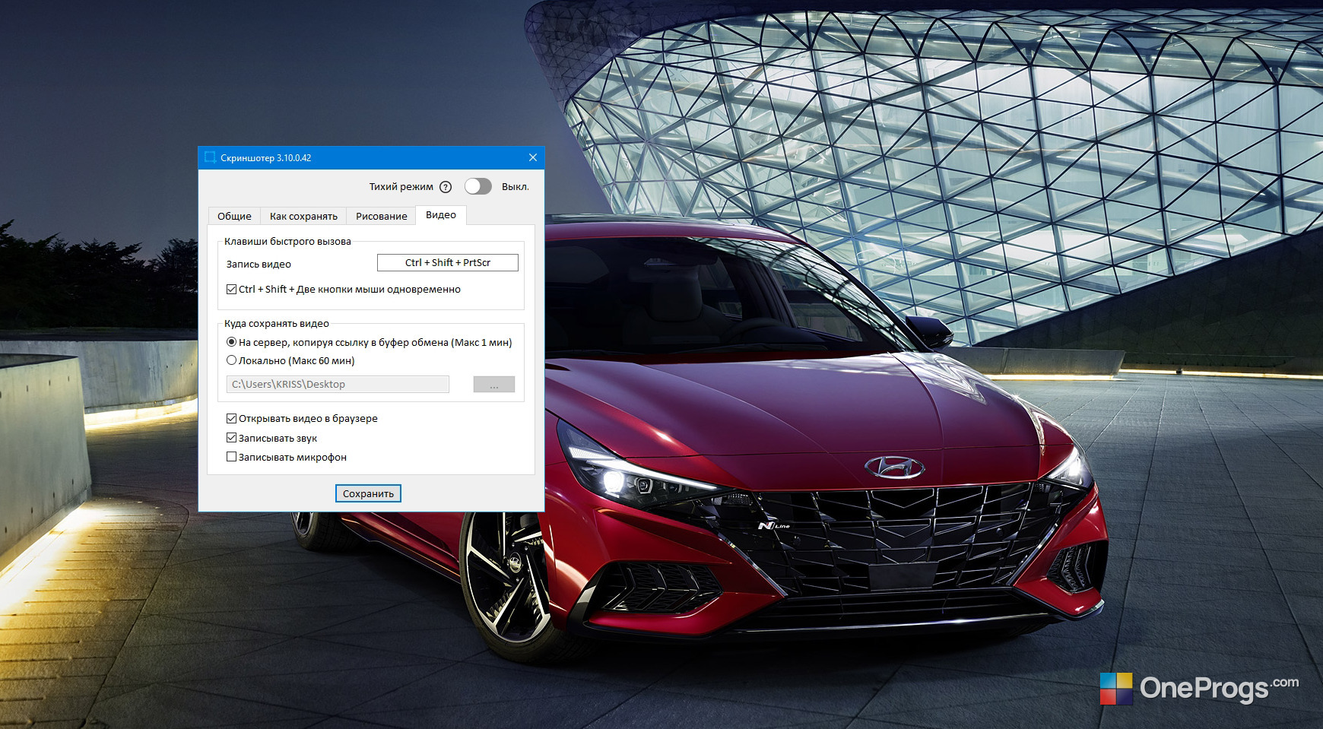Click the Скриншотер app icon in title bar
Screen dimensions: 1323x729
pyautogui.click(x=210, y=157)
